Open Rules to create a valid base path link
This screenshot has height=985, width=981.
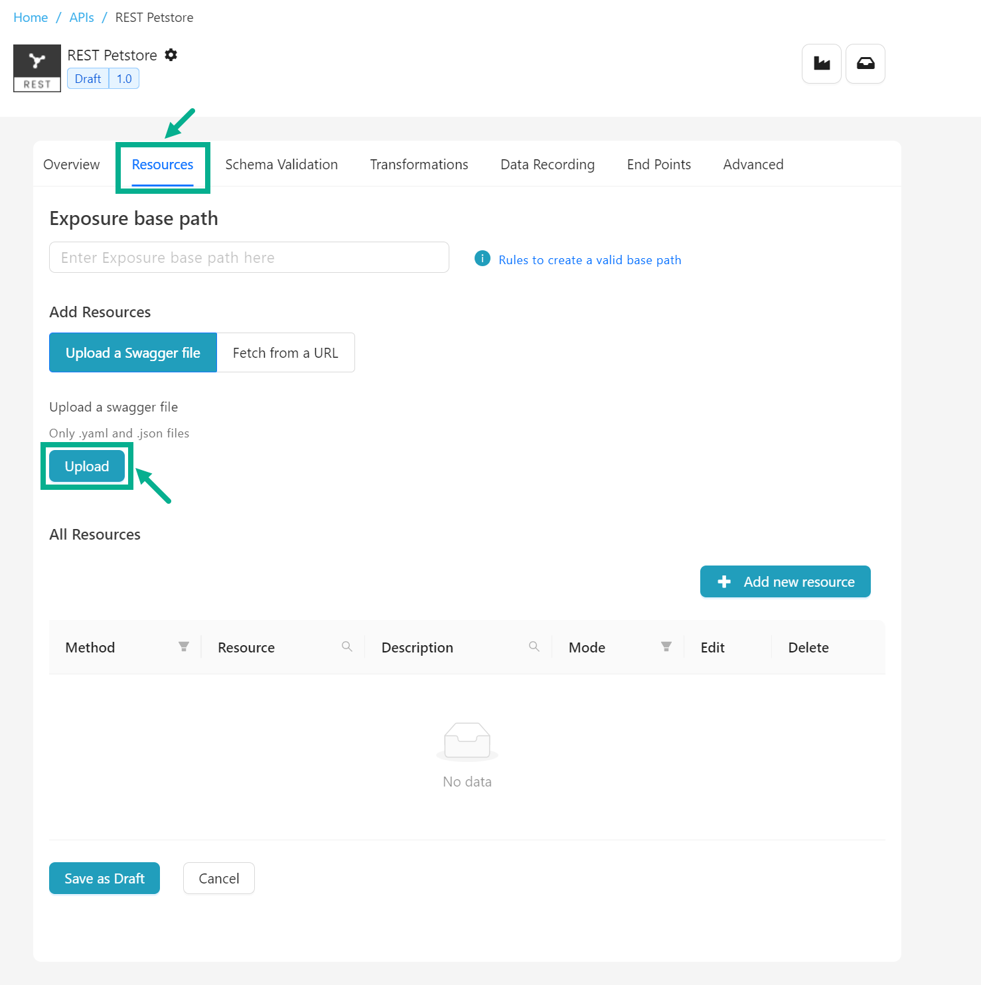[589, 260]
